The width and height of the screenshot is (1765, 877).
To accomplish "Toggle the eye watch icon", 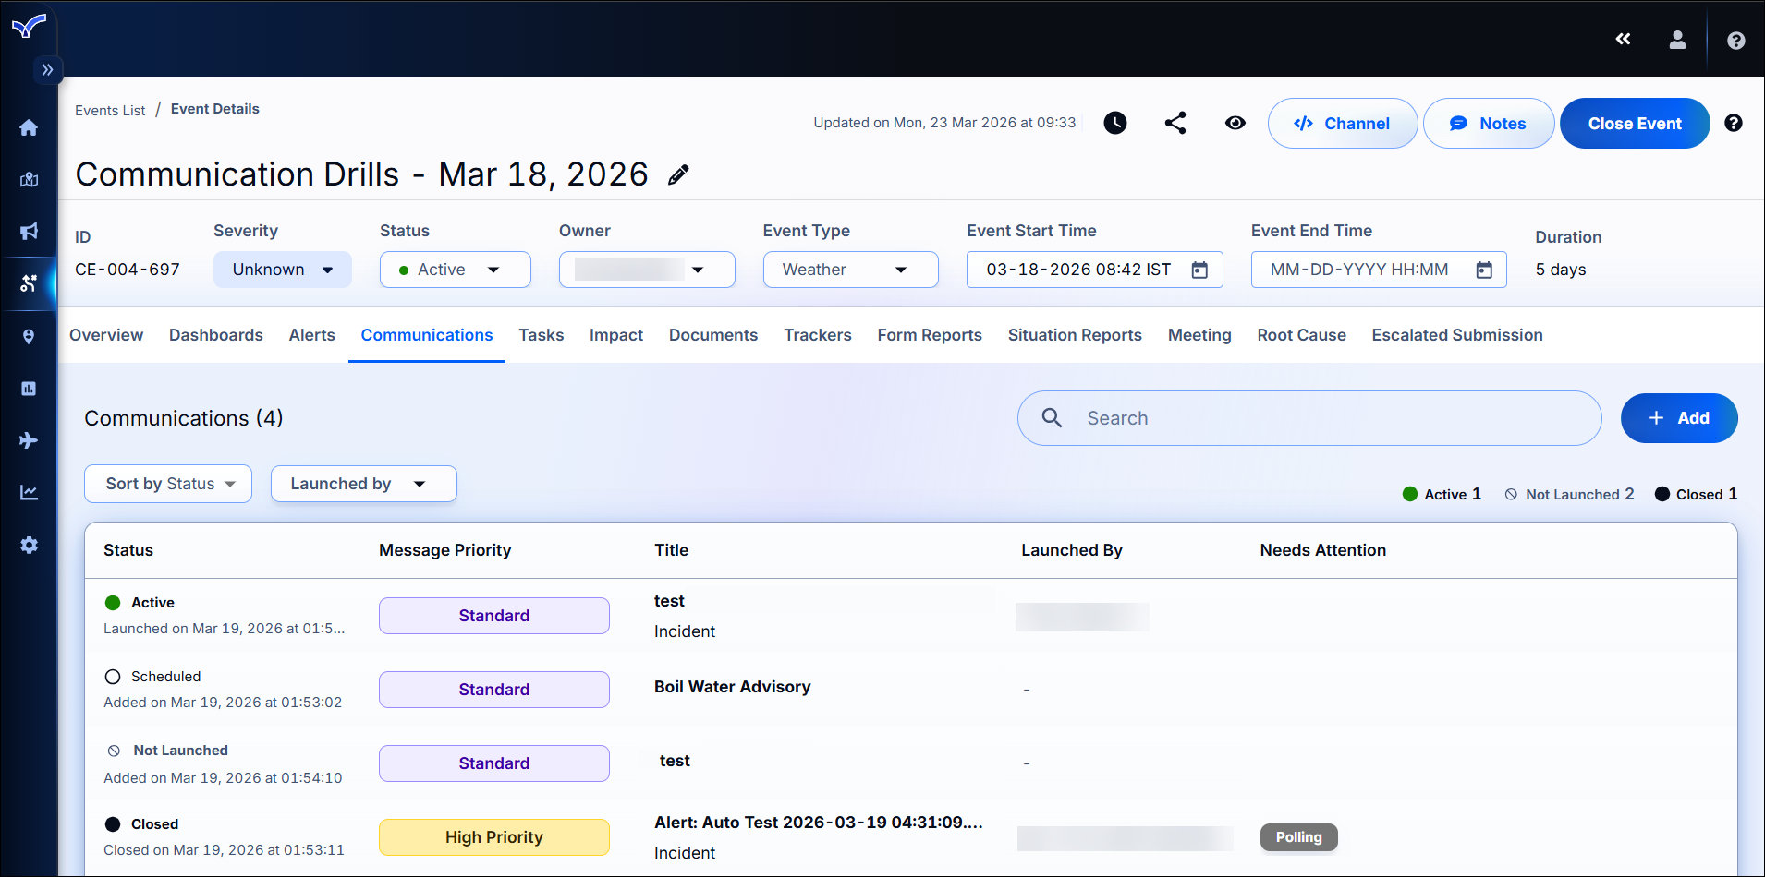I will pos(1235,123).
